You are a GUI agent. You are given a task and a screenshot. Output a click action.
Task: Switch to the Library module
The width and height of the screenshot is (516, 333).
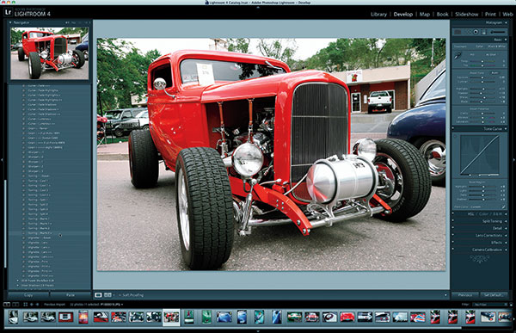pyautogui.click(x=378, y=14)
